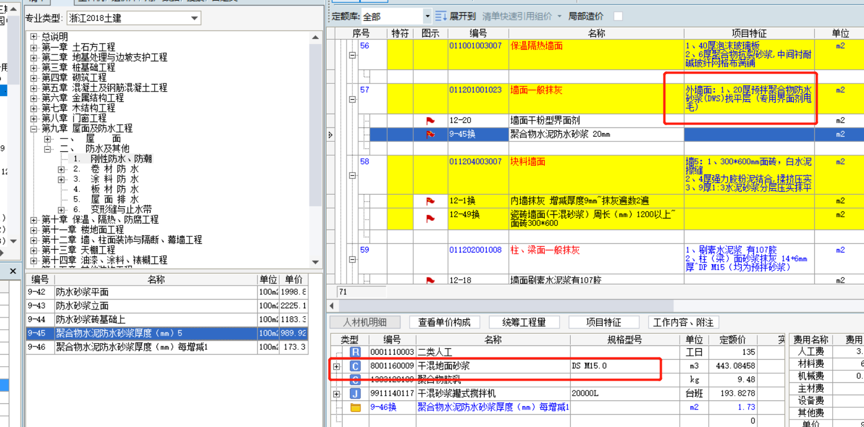Click the C material icon for 干混地面砂浆
The image size is (864, 427).
coord(355,366)
